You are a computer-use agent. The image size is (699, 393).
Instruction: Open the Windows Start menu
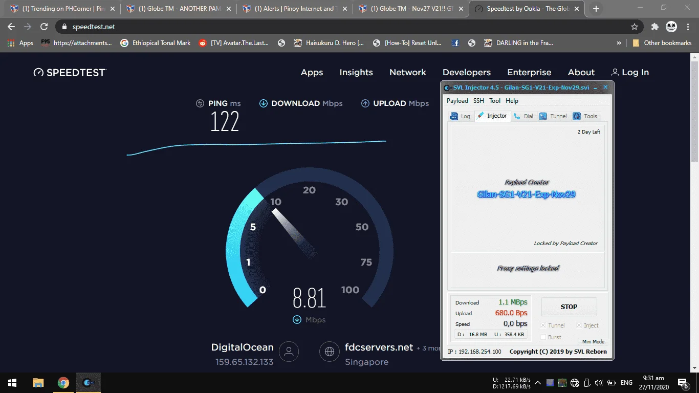(12, 383)
